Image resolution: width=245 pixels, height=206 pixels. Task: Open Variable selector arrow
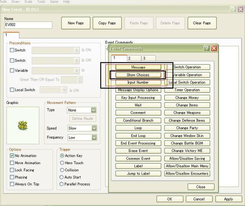77,71
